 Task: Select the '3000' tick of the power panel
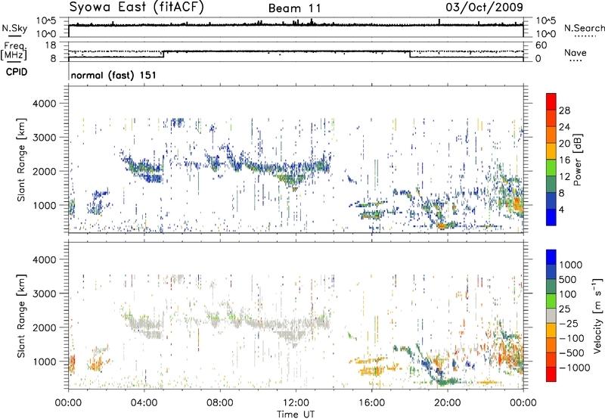44,138
